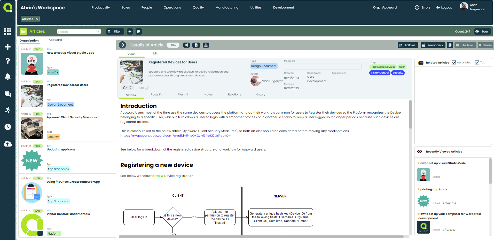The height and width of the screenshot is (240, 494).
Task: Delete the article
Action: click(x=485, y=45)
